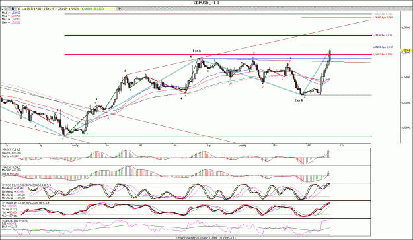The width and height of the screenshot is (413, 240).
Task: Click 'Chart created by Dynamic Trader' footer text
Action: pyautogui.click(x=206, y=238)
